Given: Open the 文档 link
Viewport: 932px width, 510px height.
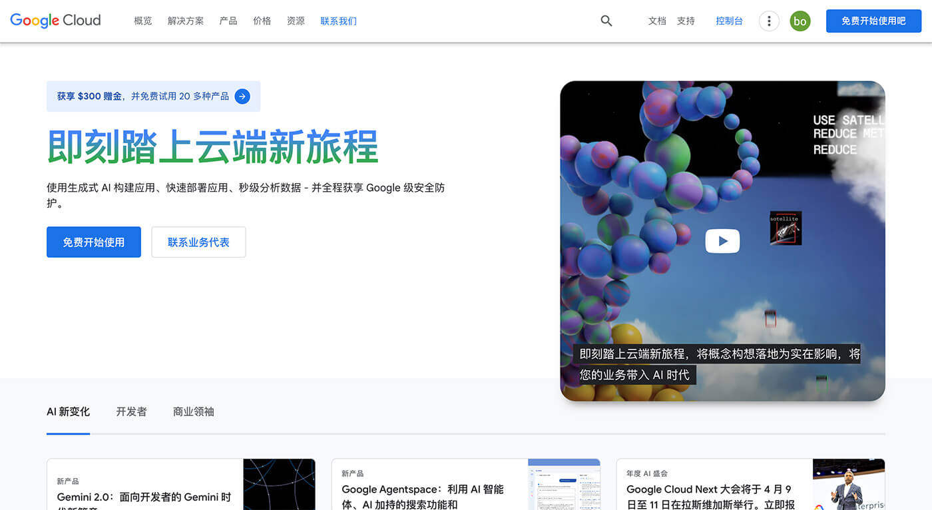Looking at the screenshot, I should 657,21.
